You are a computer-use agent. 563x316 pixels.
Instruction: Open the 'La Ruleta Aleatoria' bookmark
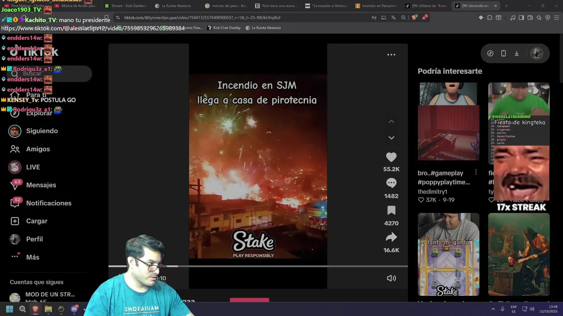pos(263,28)
